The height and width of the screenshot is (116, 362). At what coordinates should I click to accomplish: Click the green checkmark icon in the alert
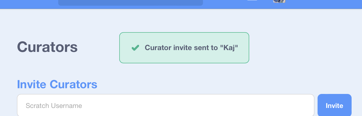click(135, 48)
